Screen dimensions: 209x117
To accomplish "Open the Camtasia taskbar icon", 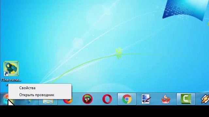I will pyautogui.click(x=186, y=99).
